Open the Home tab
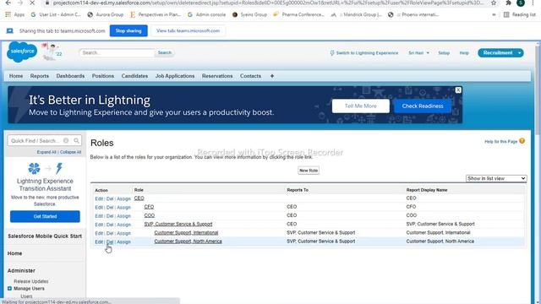The image size is (541, 304). pyautogui.click(x=16, y=76)
